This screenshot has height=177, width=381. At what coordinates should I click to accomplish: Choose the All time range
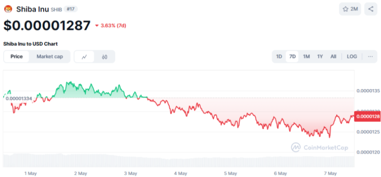334,56
